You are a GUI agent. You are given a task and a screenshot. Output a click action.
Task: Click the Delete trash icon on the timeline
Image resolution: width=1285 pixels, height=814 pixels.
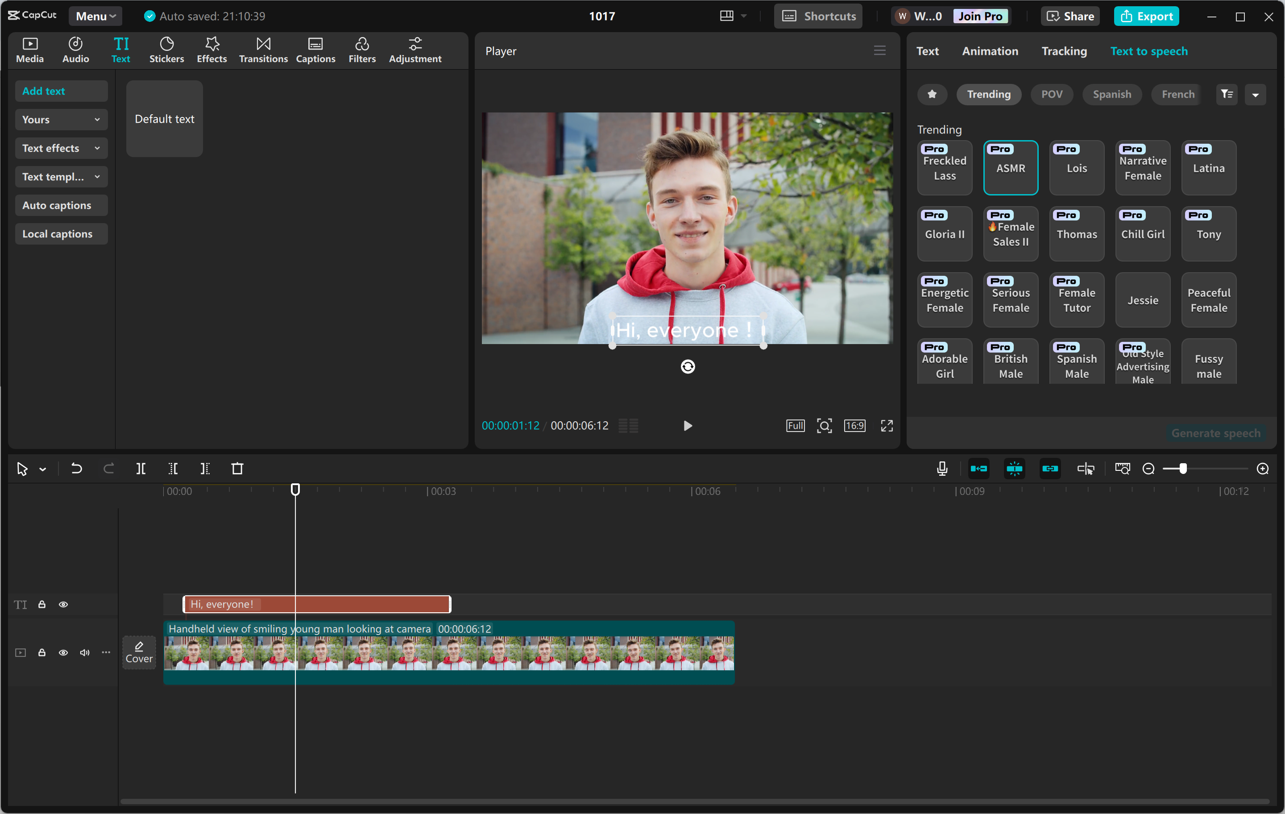tap(237, 469)
